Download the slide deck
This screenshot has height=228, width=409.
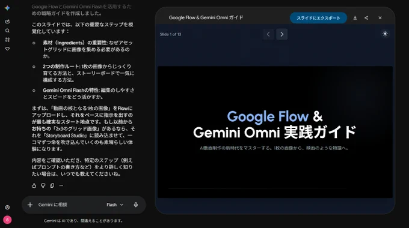click(x=355, y=18)
